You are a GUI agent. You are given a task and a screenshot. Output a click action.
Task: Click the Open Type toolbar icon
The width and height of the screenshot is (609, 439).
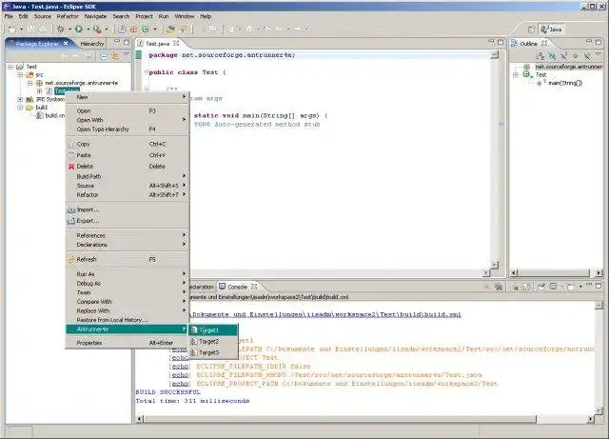pyautogui.click(x=170, y=30)
